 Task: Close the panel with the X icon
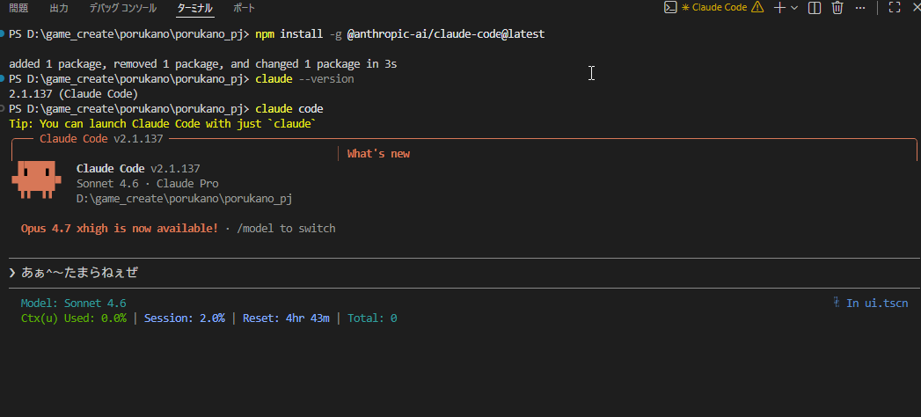tap(917, 8)
